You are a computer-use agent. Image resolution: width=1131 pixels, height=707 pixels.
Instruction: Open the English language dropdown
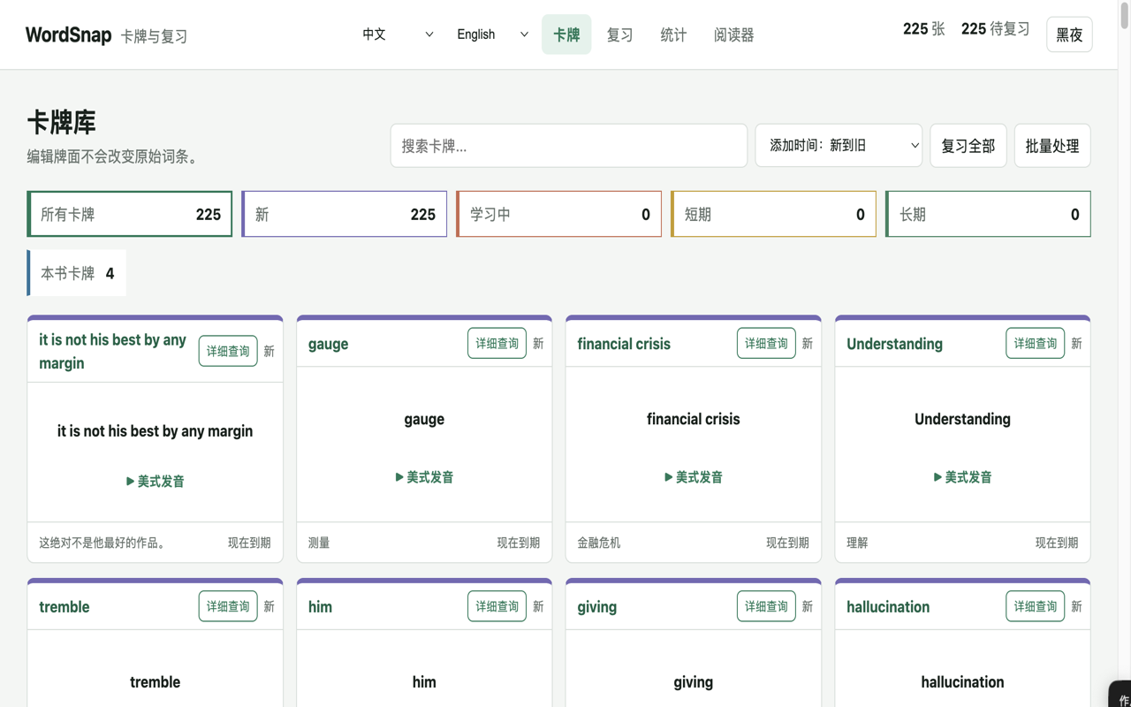coord(492,34)
